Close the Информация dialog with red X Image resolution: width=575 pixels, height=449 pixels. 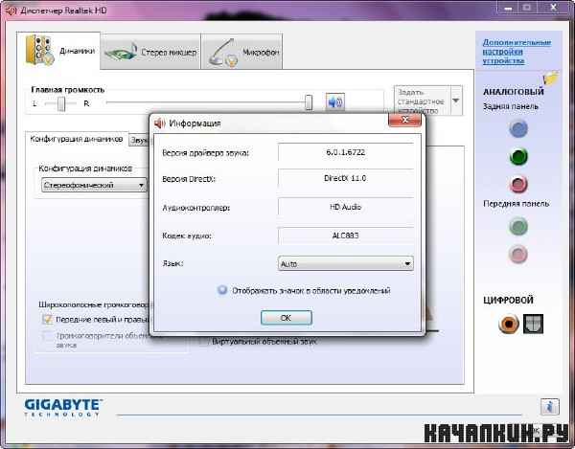point(404,120)
